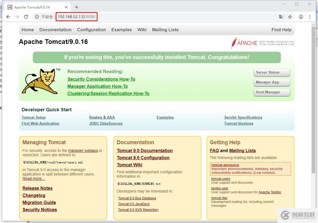Open the user profile avatar icon
Image resolution: width=318 pixels, height=223 pixels.
(x=301, y=17)
